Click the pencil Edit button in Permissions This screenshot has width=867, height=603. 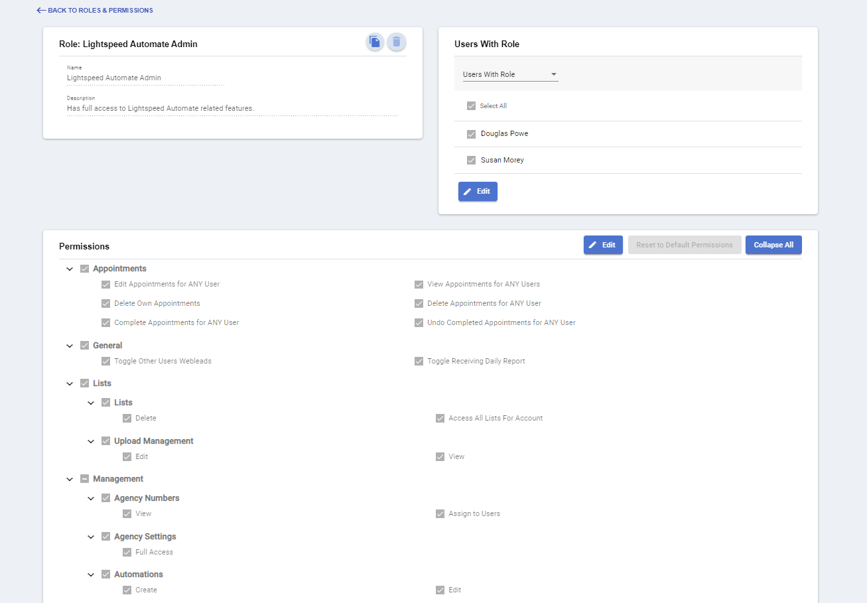pos(603,245)
